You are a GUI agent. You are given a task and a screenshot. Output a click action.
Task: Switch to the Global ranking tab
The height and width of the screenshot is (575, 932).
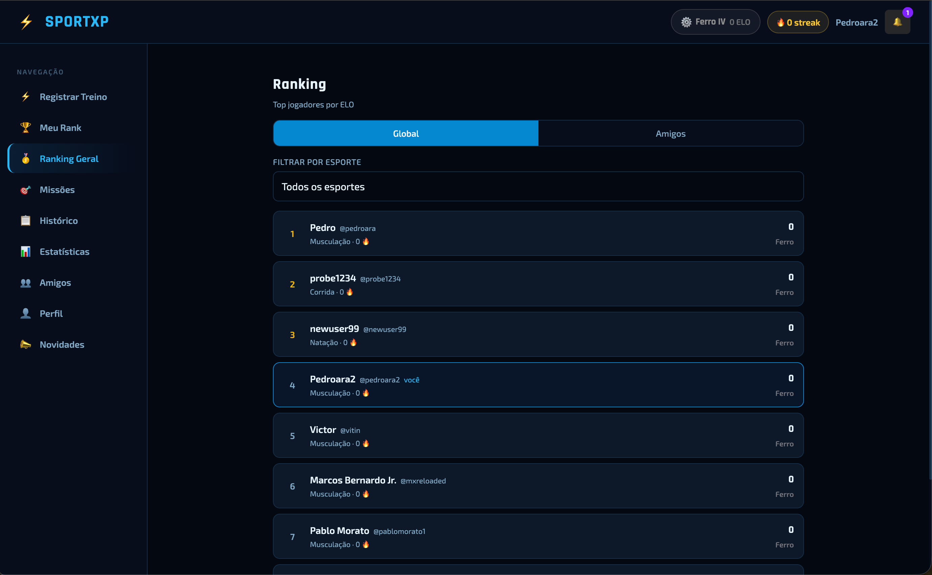[406, 133]
